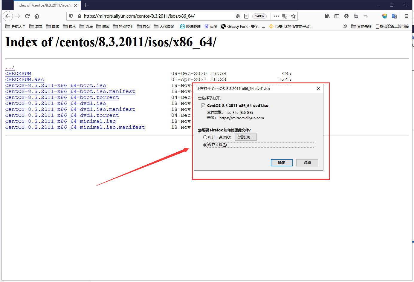
Task: Reload the current page
Action: click(x=27, y=16)
